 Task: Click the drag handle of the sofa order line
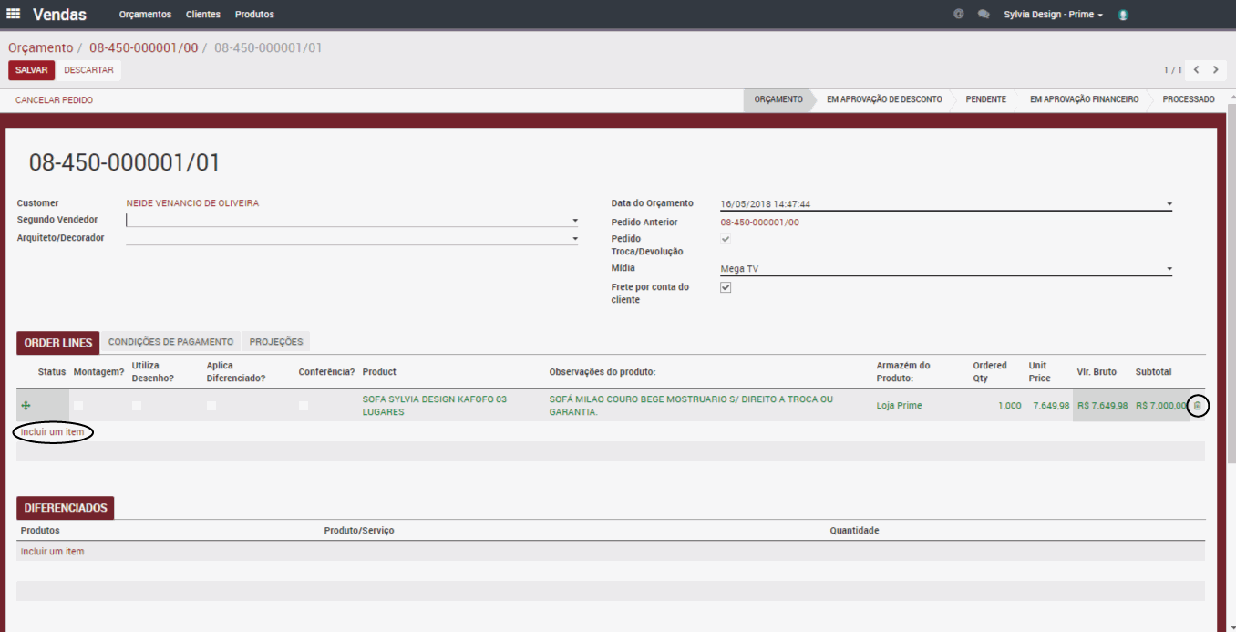tap(26, 406)
